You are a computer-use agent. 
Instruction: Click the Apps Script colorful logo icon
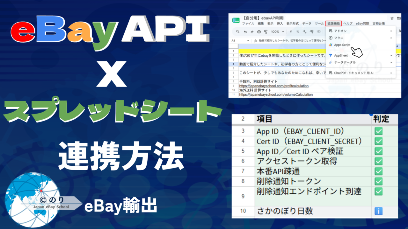331,45
